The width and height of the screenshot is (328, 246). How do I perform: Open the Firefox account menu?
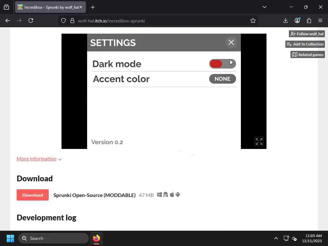297,20
